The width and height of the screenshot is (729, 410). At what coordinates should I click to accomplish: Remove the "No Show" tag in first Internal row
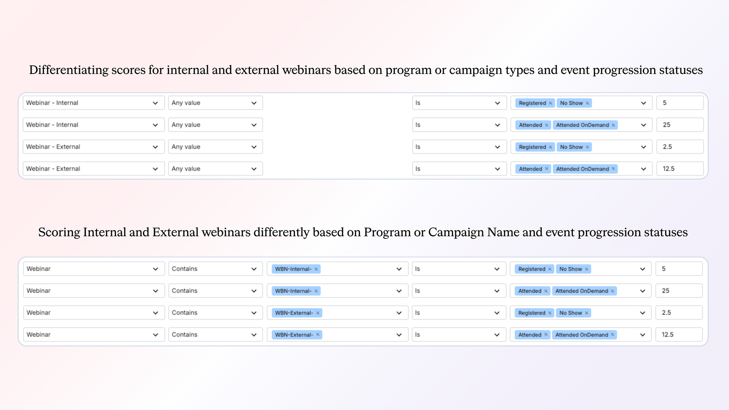pos(588,103)
